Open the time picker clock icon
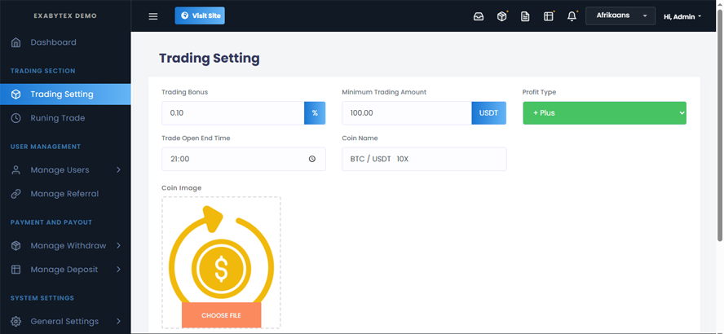The image size is (724, 334). coord(312,159)
